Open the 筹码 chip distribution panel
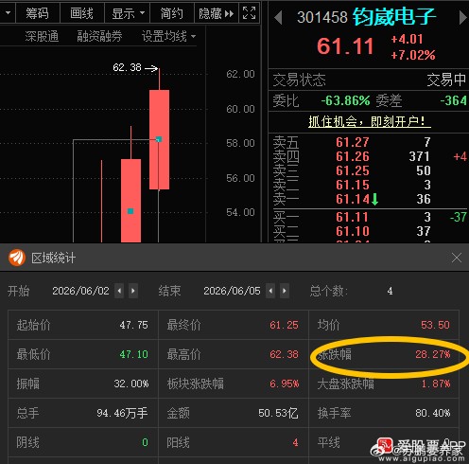The width and height of the screenshot is (469, 464). click(x=37, y=13)
